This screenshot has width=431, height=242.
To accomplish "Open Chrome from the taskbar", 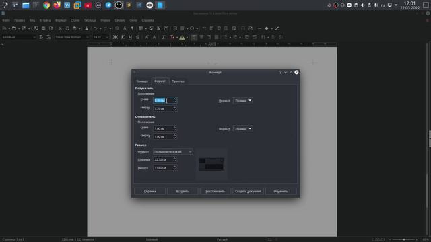I will click(x=46, y=5).
